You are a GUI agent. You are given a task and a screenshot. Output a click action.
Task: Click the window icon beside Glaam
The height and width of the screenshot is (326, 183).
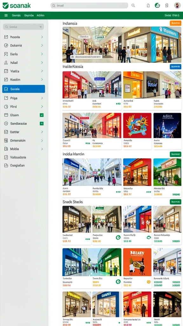6,115
